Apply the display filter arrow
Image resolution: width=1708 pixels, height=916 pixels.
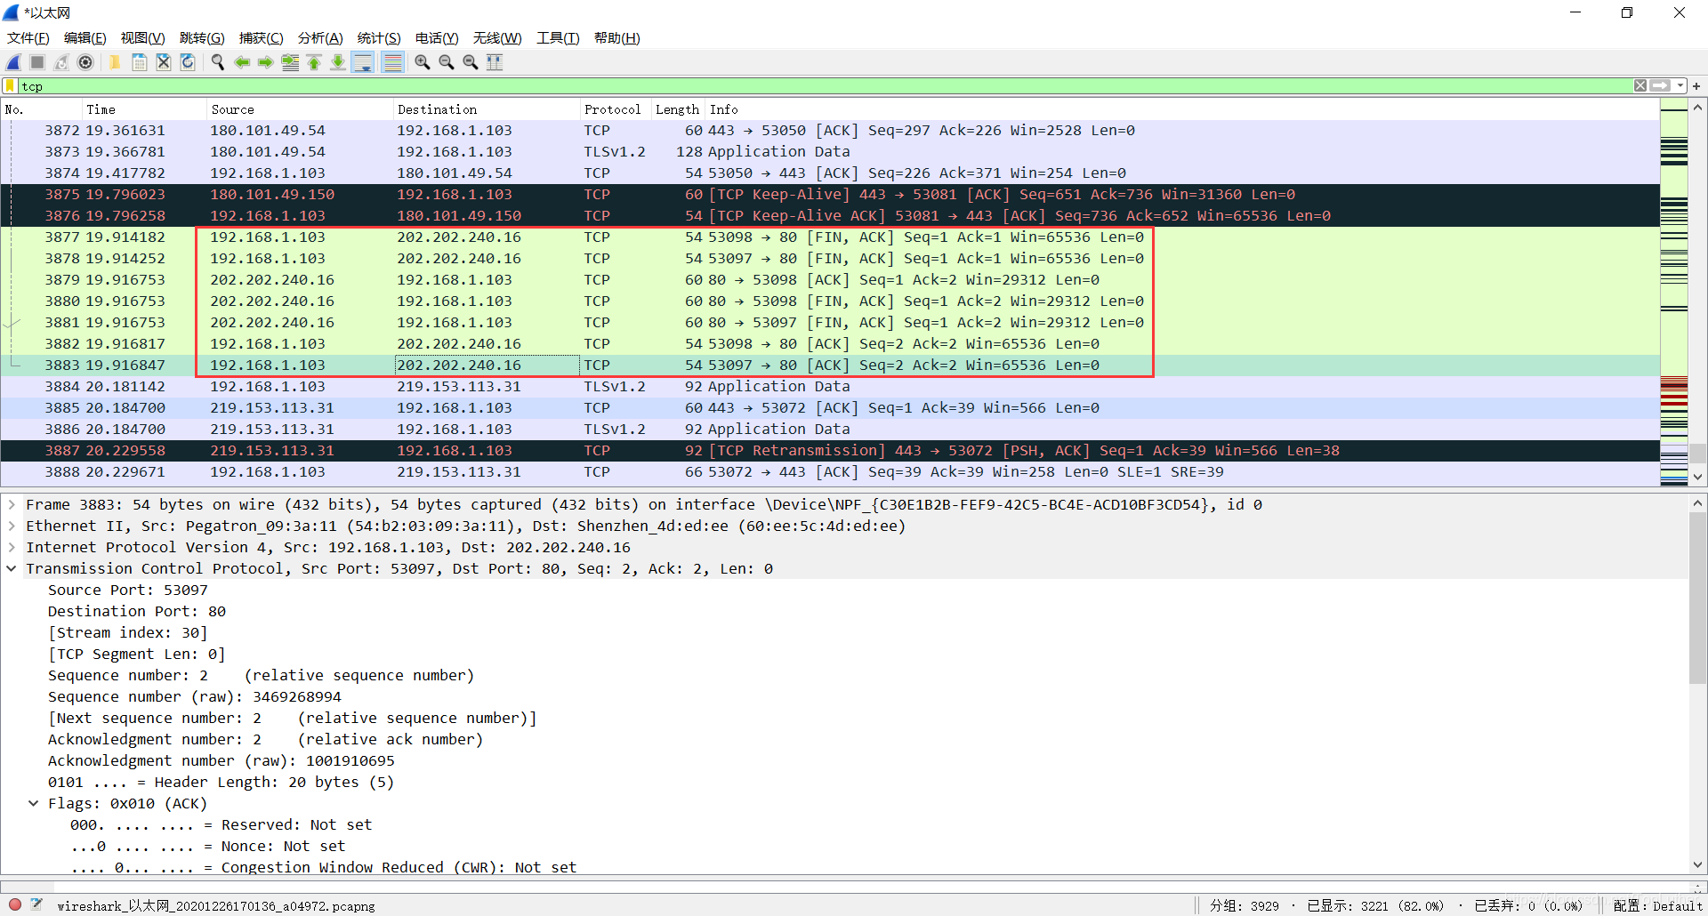(x=1660, y=86)
